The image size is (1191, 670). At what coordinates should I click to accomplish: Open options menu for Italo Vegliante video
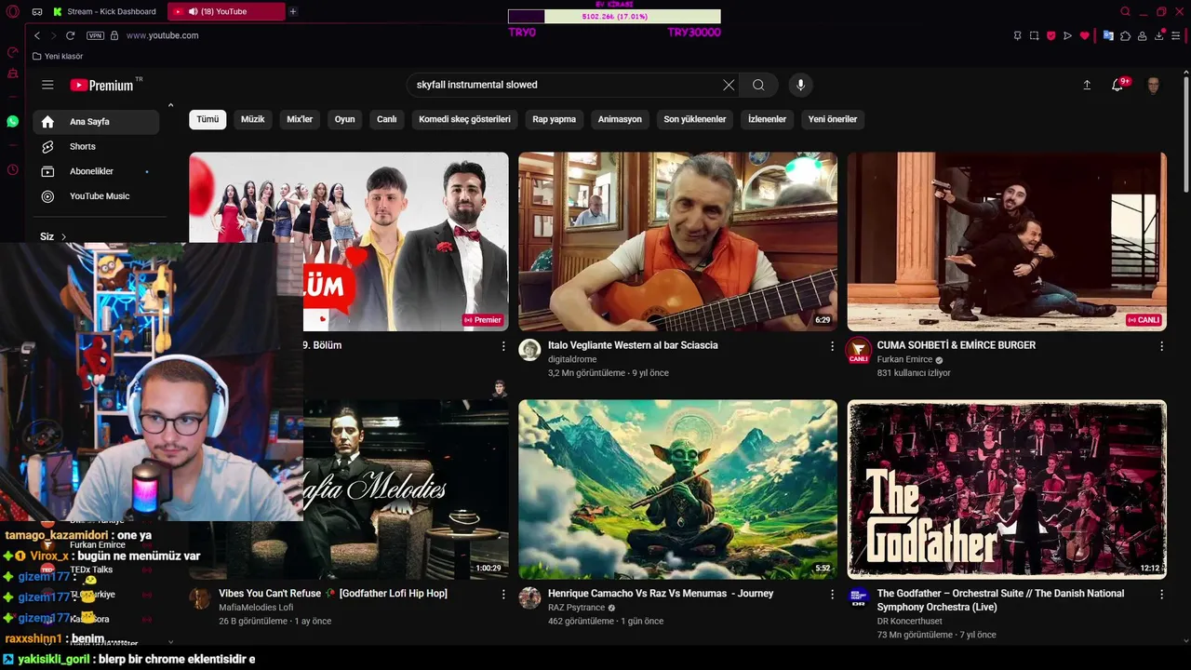[833, 346]
